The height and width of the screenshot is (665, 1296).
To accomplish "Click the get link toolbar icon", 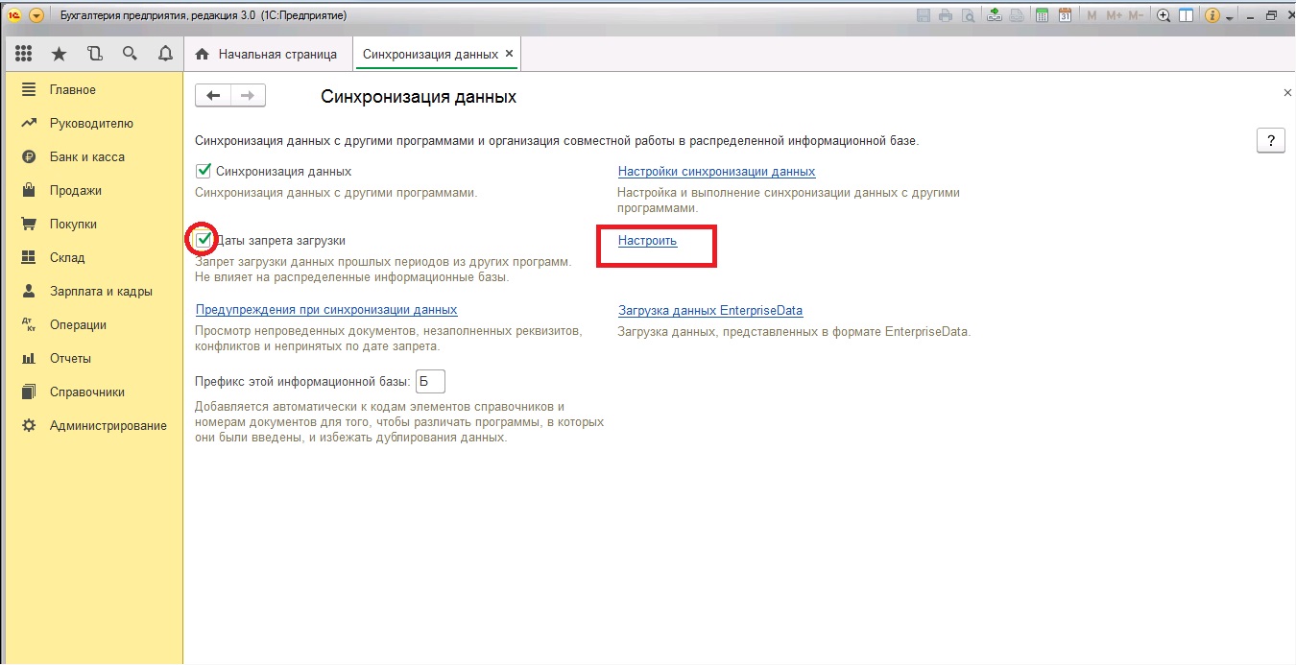I will tap(994, 15).
